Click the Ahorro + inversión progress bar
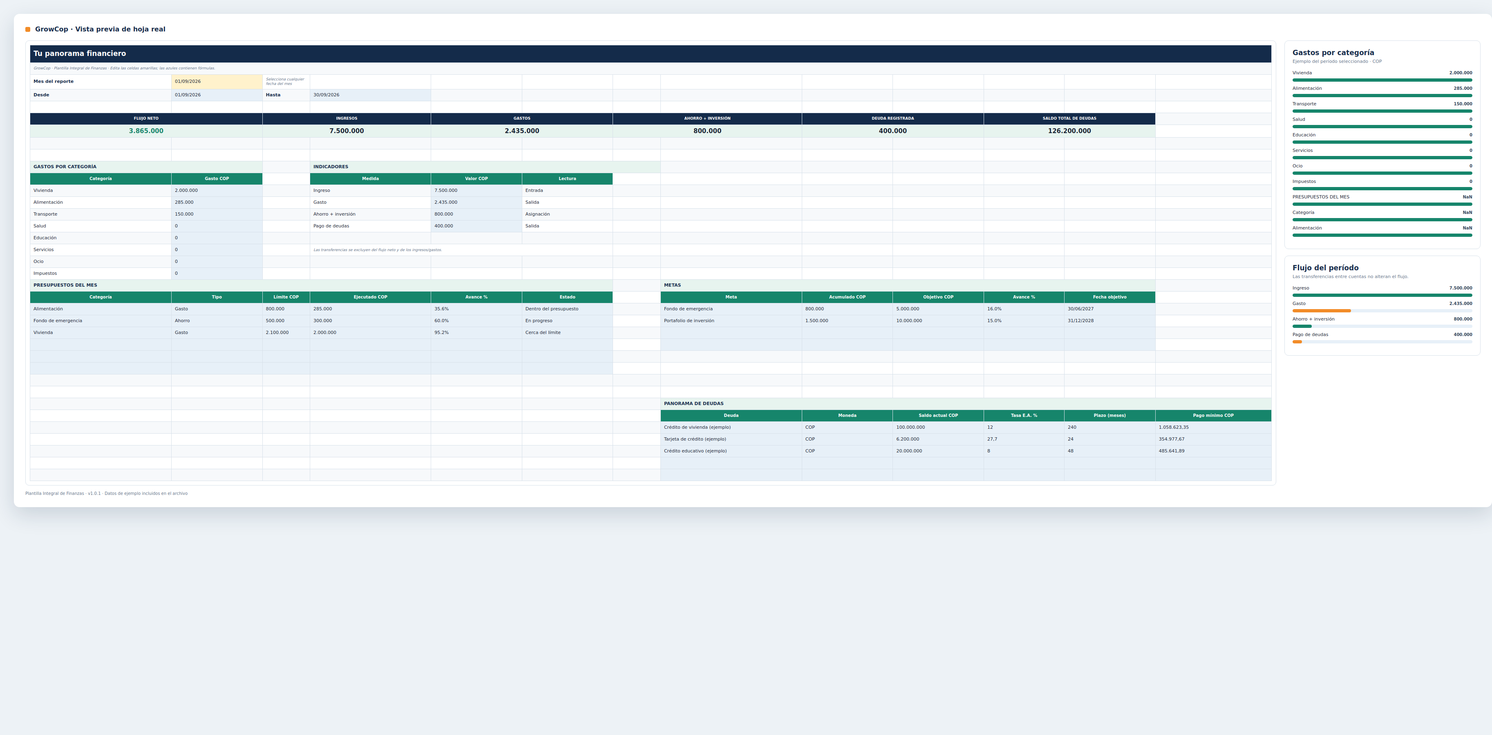 [1382, 326]
